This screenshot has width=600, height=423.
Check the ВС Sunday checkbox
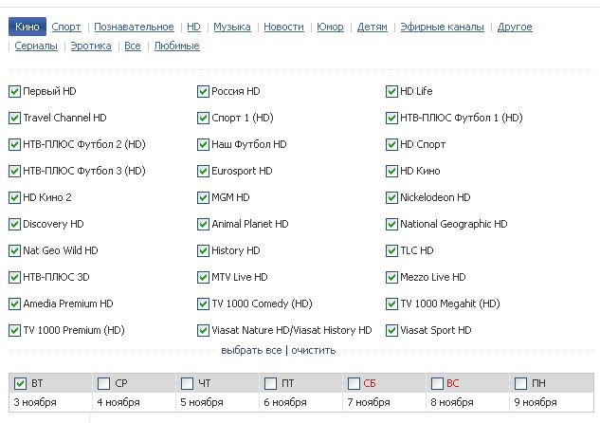tap(437, 384)
